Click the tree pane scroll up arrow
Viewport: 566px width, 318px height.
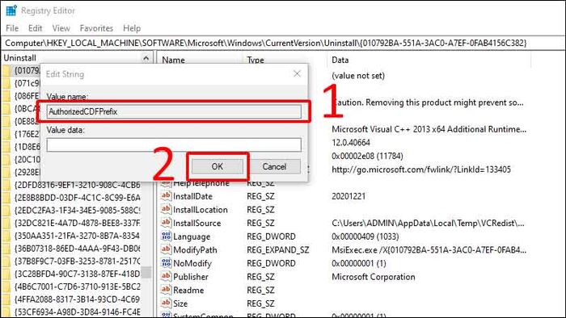tap(146, 58)
